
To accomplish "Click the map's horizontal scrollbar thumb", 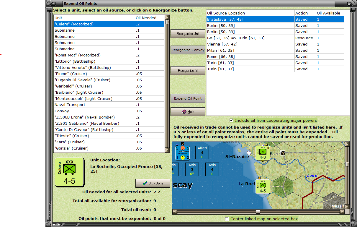I will (x=258, y=212).
